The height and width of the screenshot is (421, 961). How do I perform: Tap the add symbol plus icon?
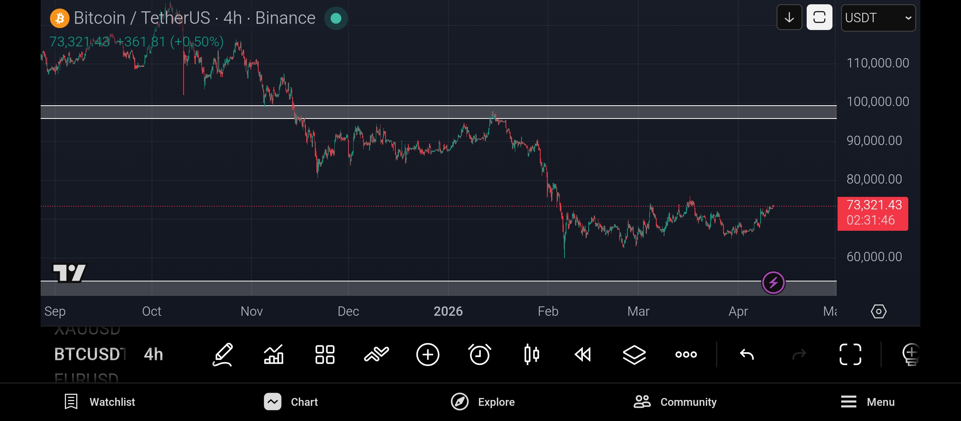(x=428, y=354)
